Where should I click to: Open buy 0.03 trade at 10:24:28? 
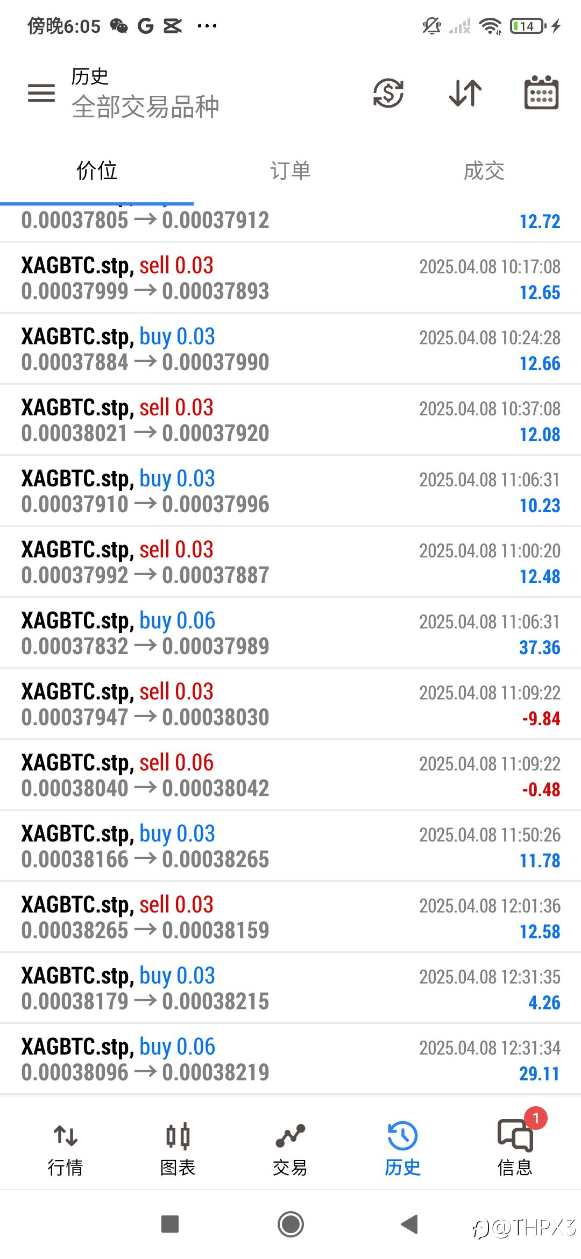pos(290,349)
